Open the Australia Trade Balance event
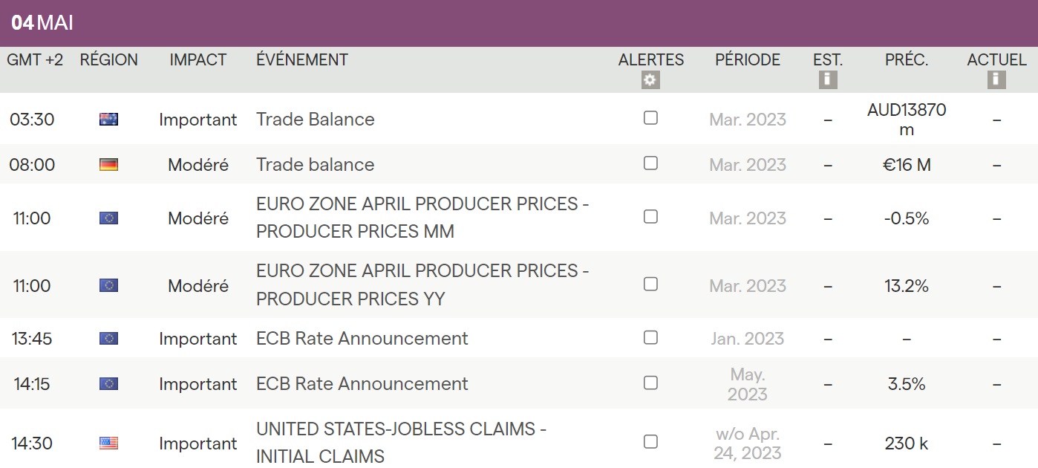This screenshot has height=468, width=1038. point(316,120)
